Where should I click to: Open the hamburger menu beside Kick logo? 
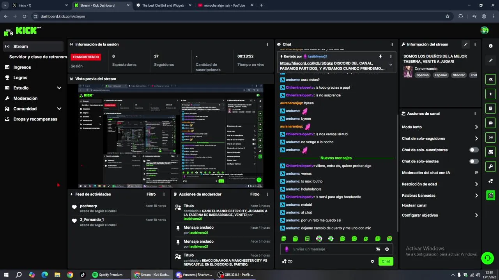(8, 30)
